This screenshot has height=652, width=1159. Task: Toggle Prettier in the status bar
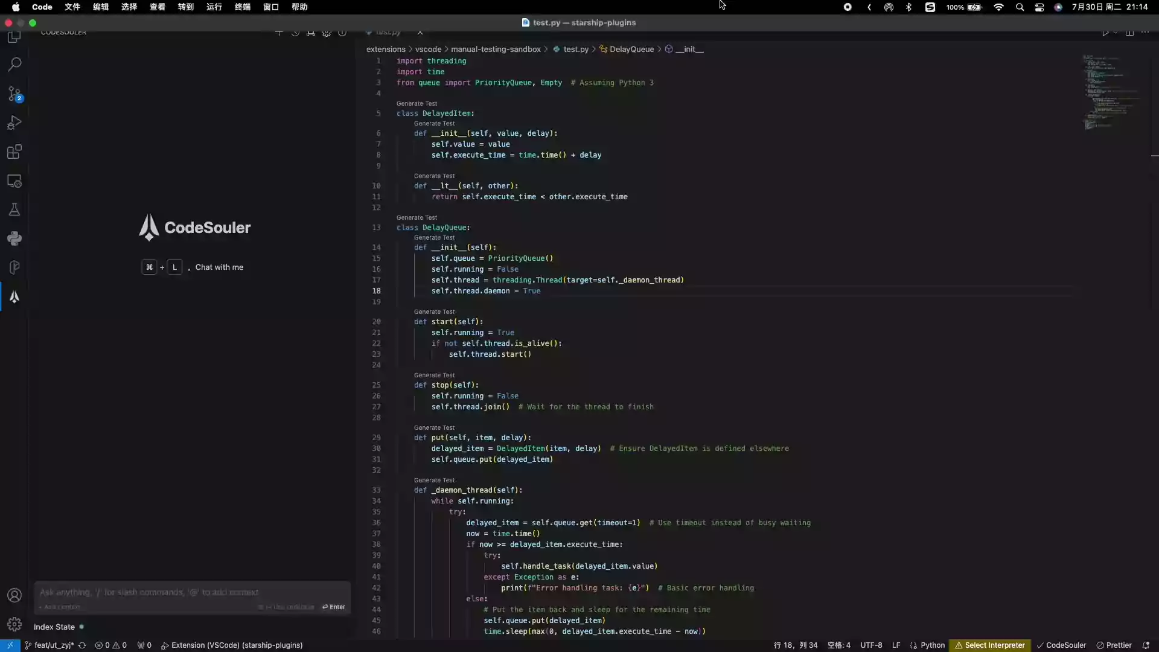click(1114, 645)
